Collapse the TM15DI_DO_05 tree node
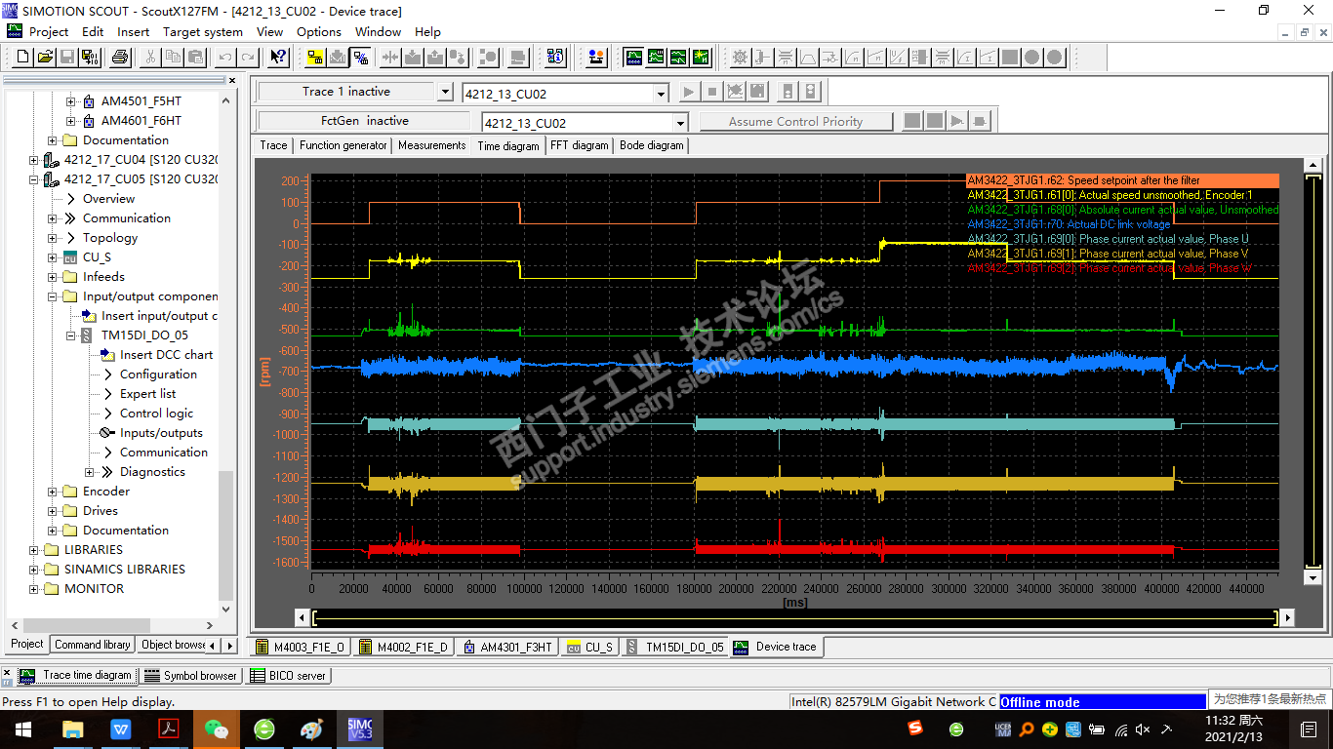The width and height of the screenshot is (1333, 749). (70, 335)
